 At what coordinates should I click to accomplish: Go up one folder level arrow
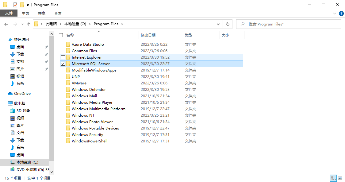pyautogui.click(x=29, y=24)
